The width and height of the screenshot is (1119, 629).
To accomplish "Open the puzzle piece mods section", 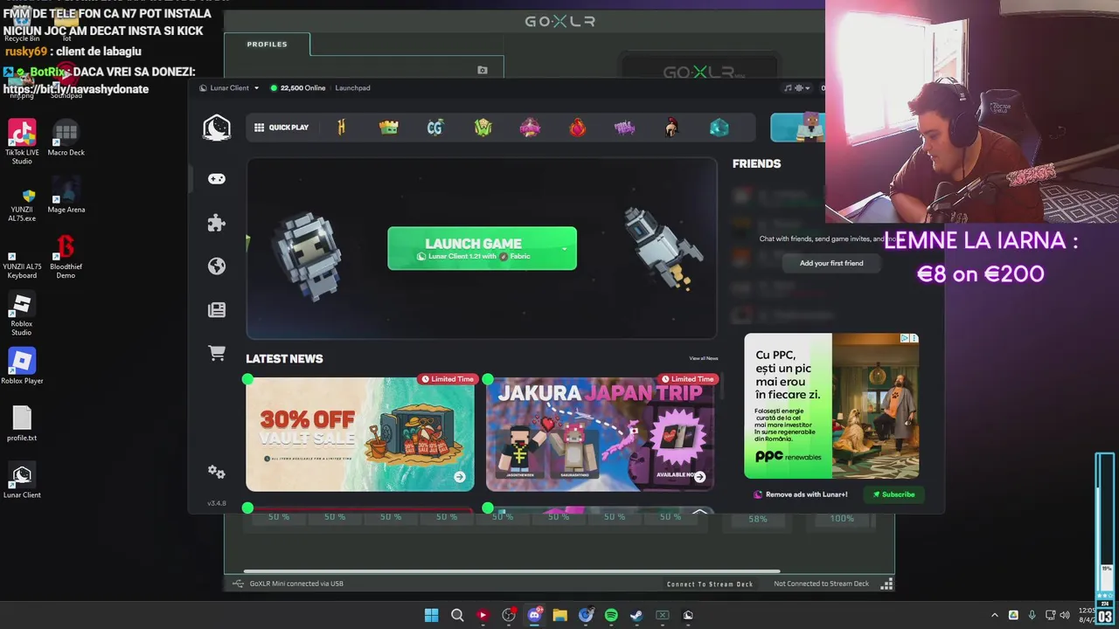I will click(217, 223).
